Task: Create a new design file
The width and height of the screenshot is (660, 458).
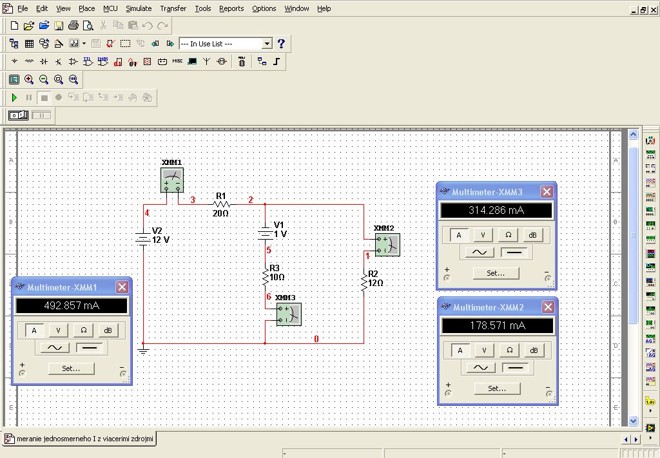Action: [14, 26]
